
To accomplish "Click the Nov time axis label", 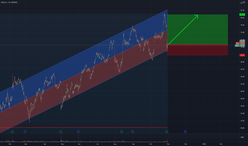I will [x=168, y=144].
